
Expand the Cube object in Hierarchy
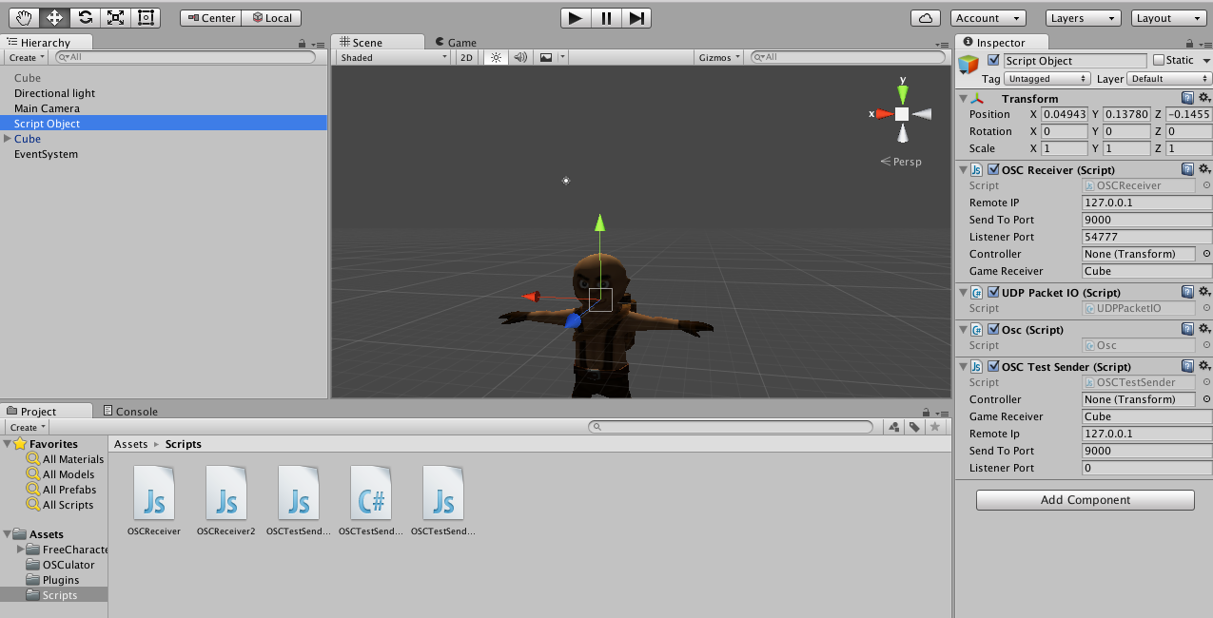9,139
